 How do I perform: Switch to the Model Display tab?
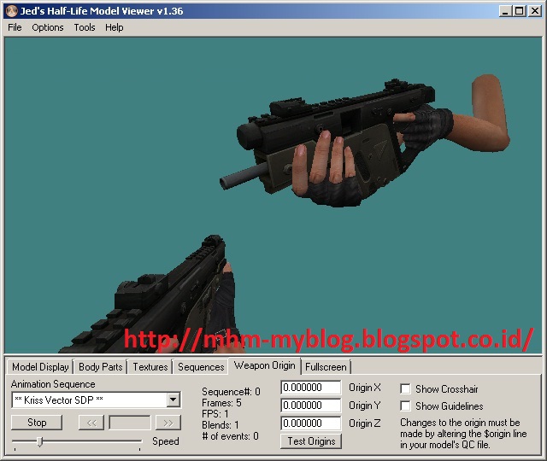40,367
